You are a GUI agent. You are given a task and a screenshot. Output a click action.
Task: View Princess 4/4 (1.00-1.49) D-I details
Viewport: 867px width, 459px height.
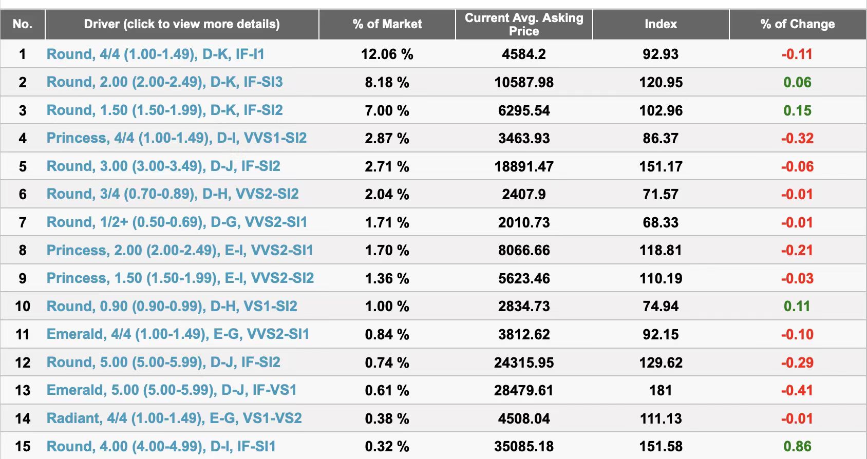coord(176,138)
